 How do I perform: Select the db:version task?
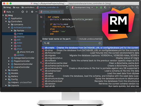click(90, 84)
